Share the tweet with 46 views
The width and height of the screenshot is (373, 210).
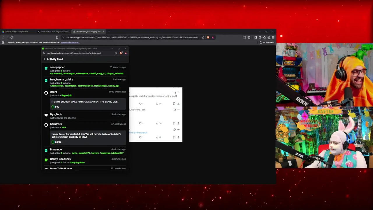click(178, 104)
